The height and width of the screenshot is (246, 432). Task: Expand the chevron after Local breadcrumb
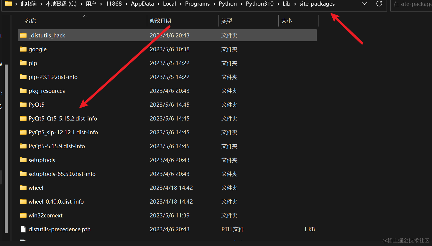tap(180, 4)
